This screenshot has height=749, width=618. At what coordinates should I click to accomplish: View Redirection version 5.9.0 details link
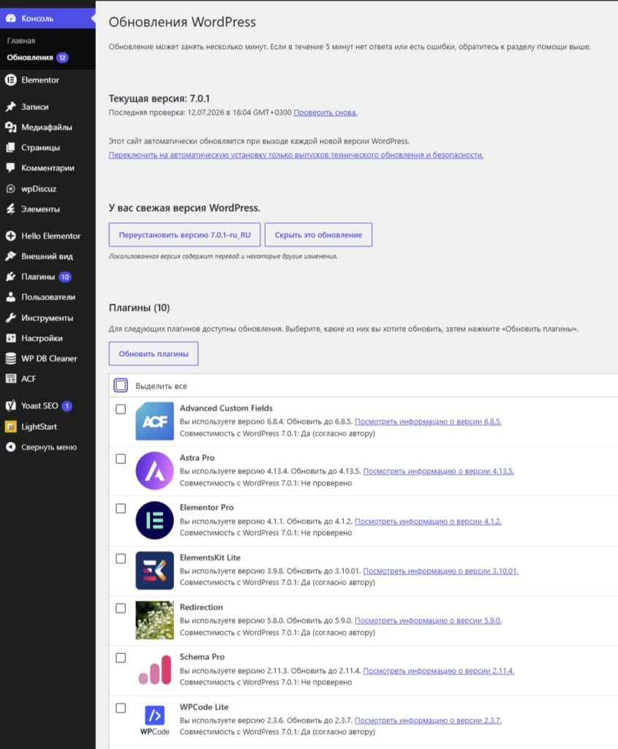[428, 620]
